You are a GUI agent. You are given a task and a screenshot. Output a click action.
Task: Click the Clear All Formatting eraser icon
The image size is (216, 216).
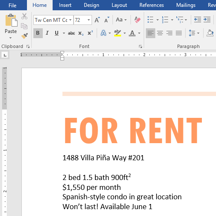pyautogui.click(x=137, y=20)
